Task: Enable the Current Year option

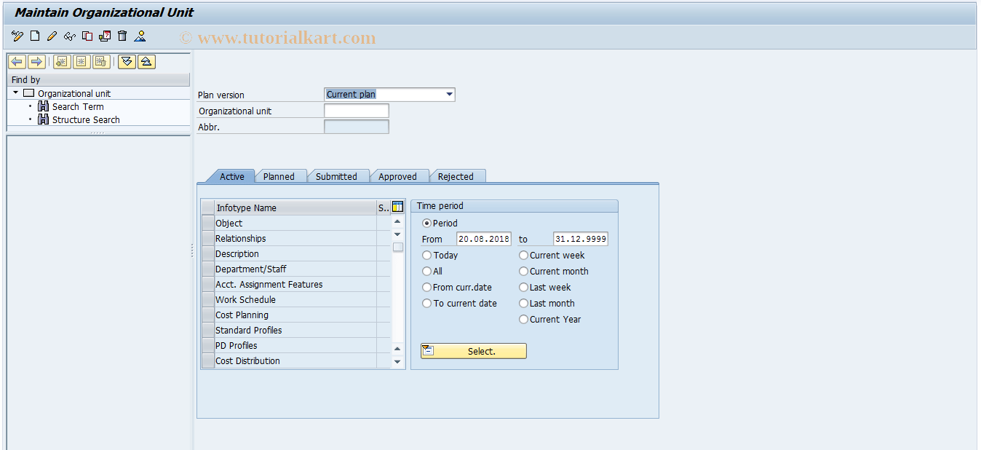Action: click(523, 319)
